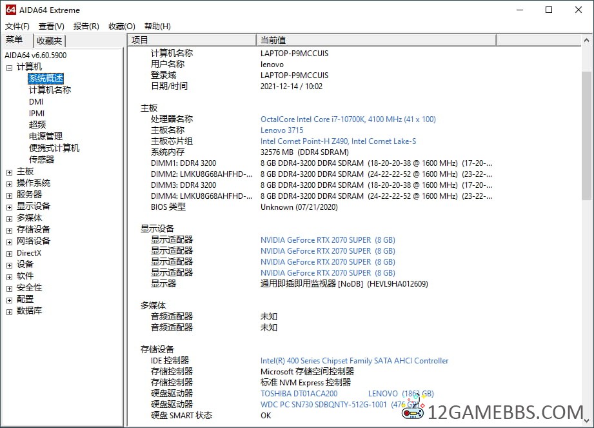The height and width of the screenshot is (428, 594).
Task: Select 电源管理 in the tree
Action: [46, 136]
